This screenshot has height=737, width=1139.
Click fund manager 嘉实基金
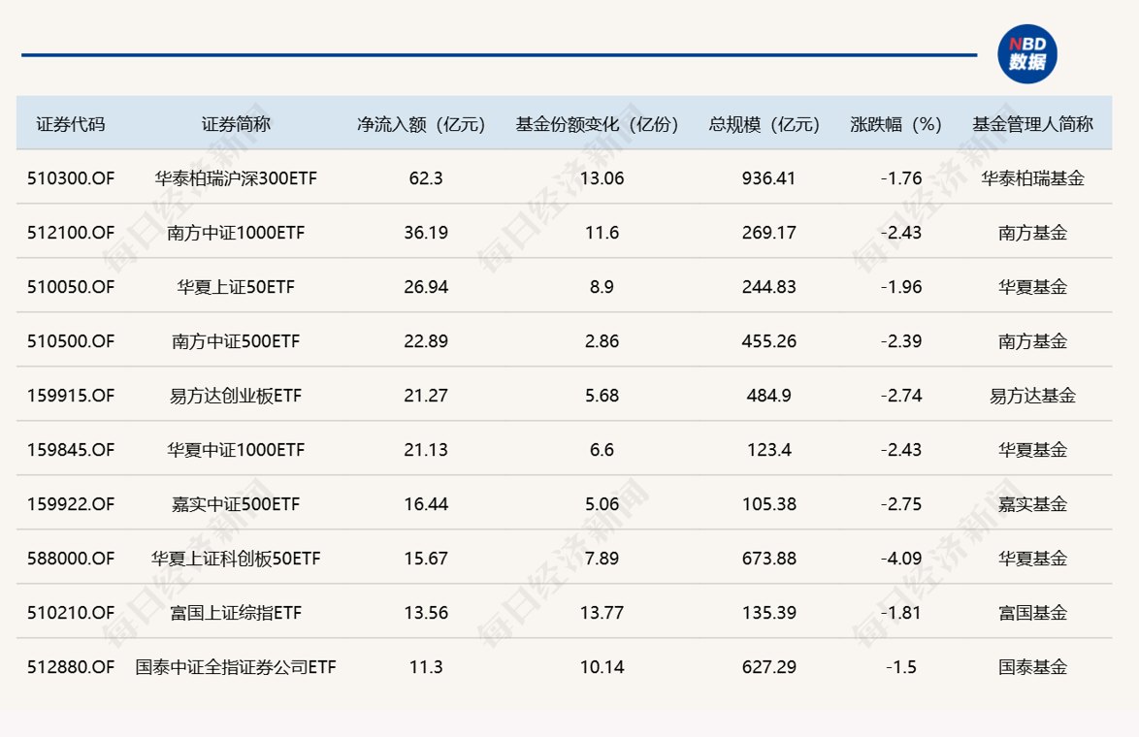tap(1032, 504)
